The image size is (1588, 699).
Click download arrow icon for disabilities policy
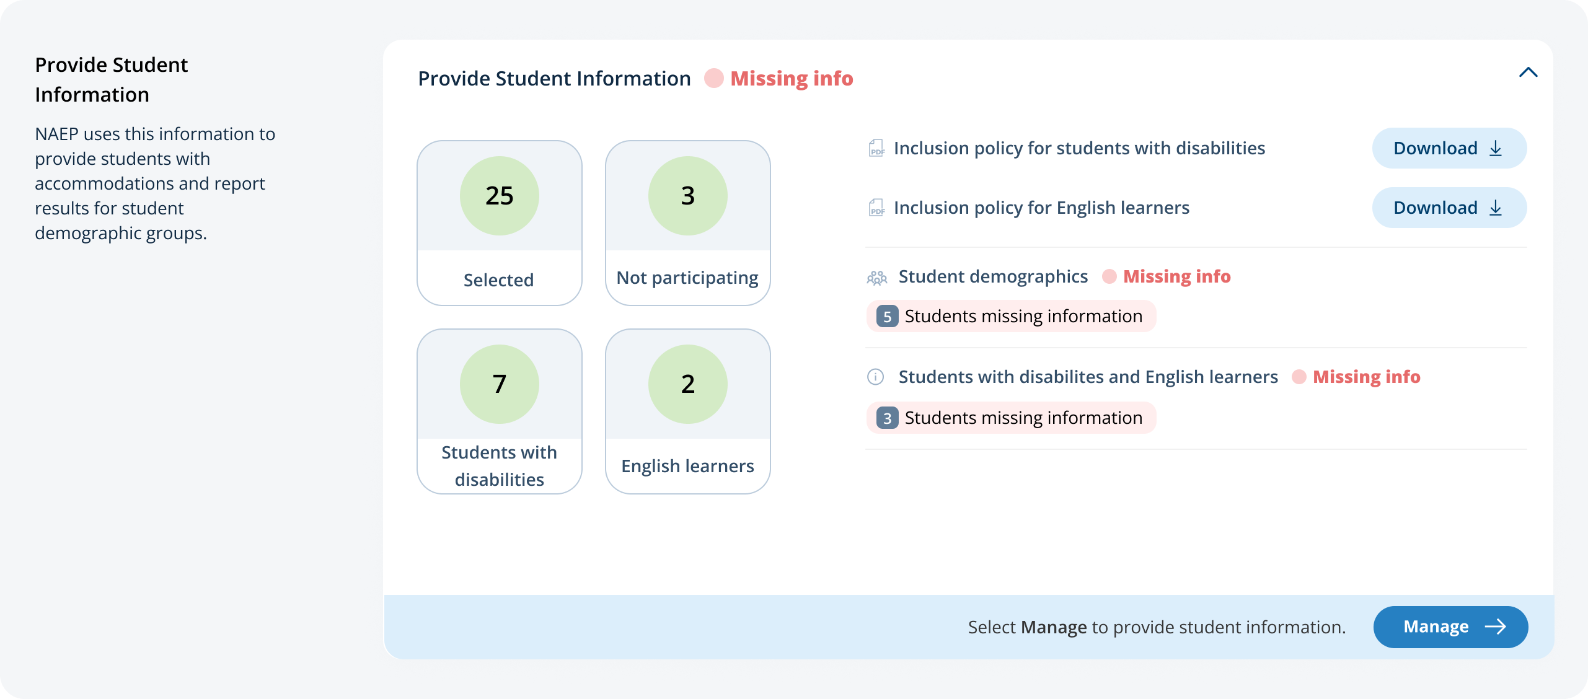pos(1496,148)
